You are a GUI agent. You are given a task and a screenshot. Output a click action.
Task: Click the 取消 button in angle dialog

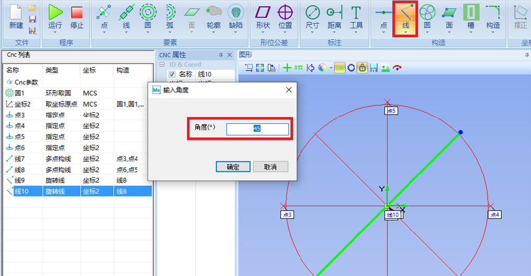270,167
